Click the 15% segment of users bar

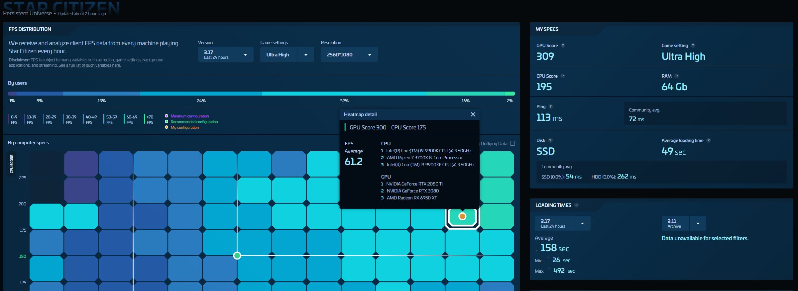point(102,94)
